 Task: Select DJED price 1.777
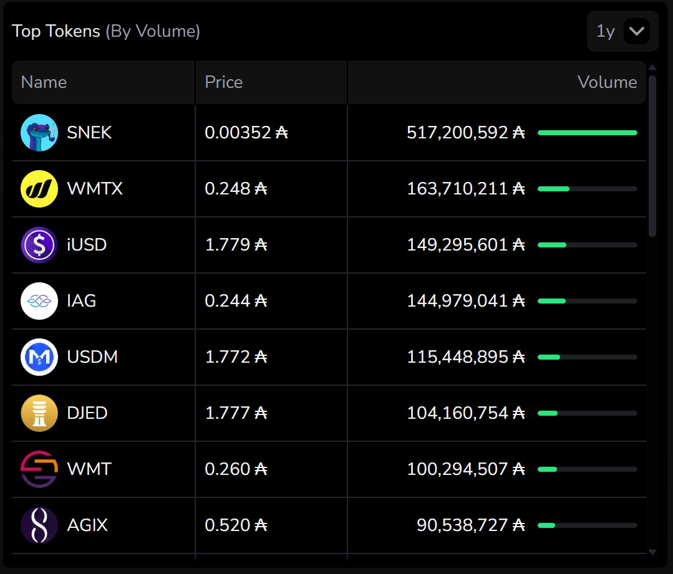(236, 413)
